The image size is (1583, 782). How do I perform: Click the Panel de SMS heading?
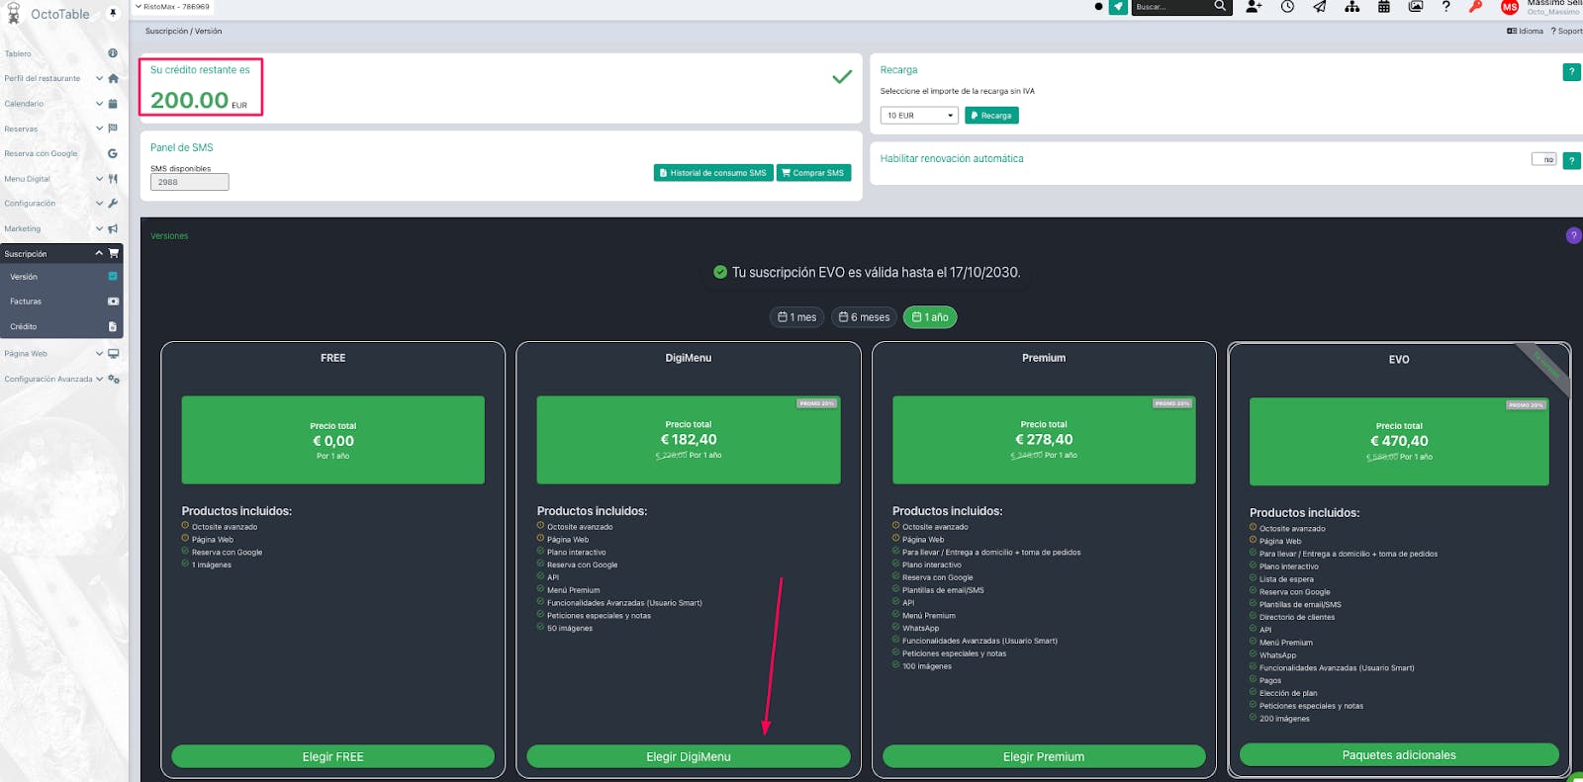[x=182, y=147]
